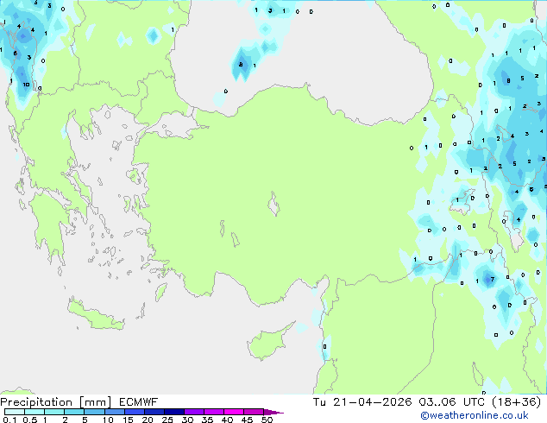Pick the legend swatch between 1 and 2
This screenshot has height=423, width=547.
coord(54,412)
